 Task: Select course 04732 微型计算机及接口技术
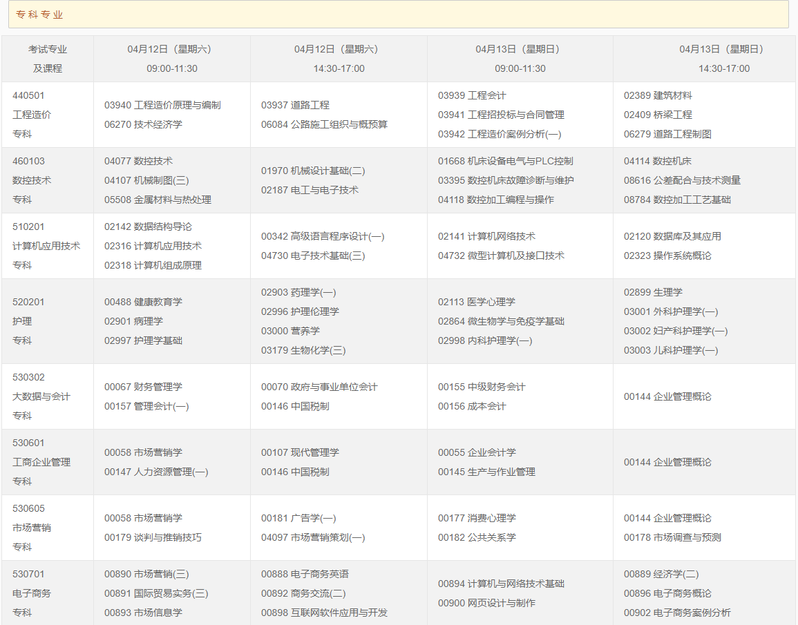coord(501,256)
